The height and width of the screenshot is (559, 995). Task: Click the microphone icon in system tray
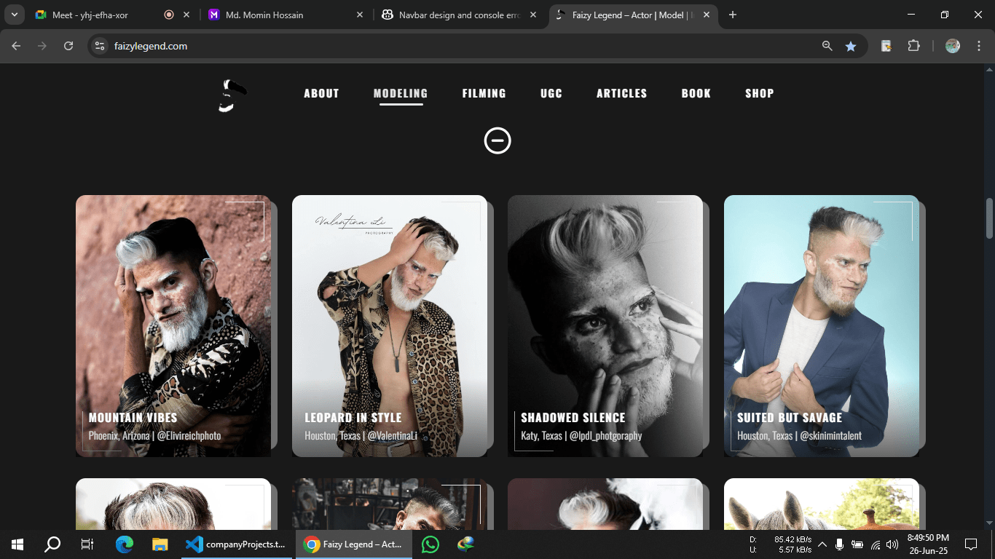pos(839,544)
